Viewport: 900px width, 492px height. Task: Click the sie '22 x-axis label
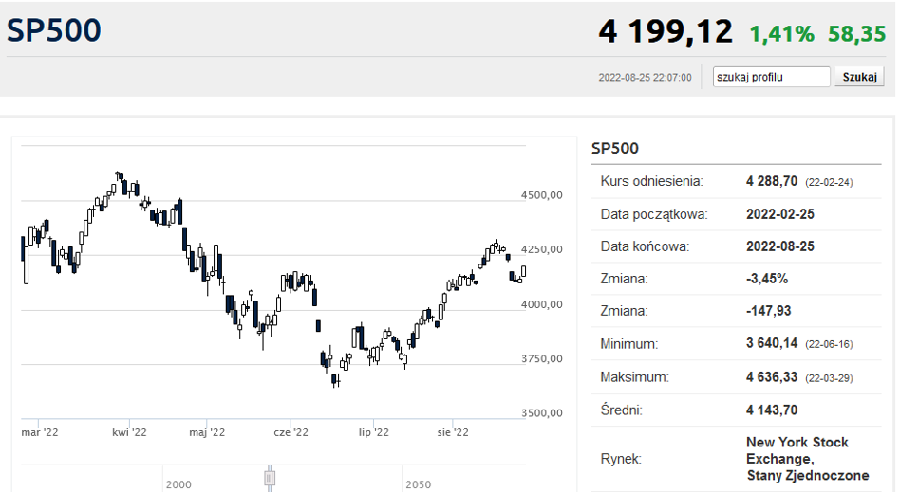point(453,432)
